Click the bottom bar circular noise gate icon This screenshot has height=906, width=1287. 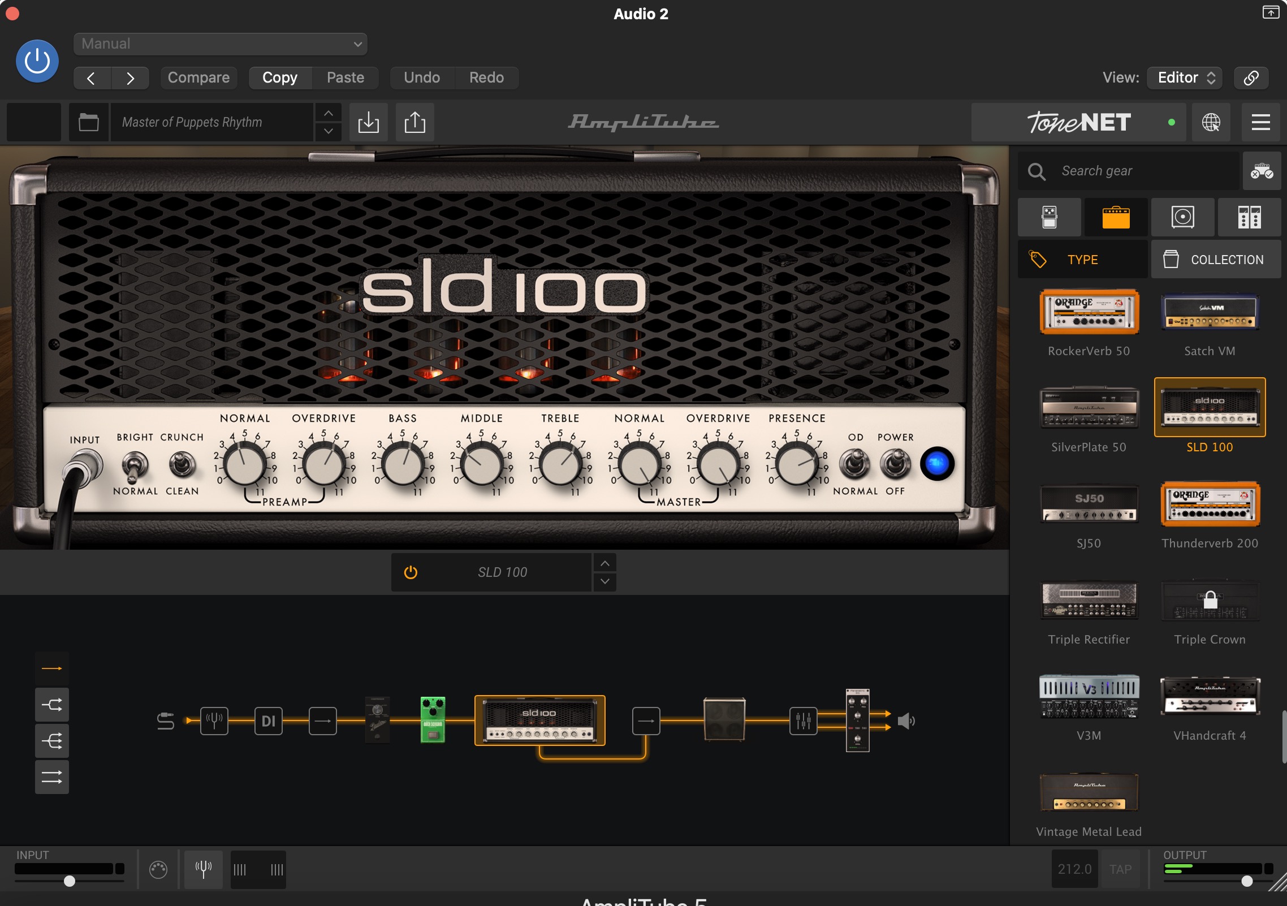[158, 869]
